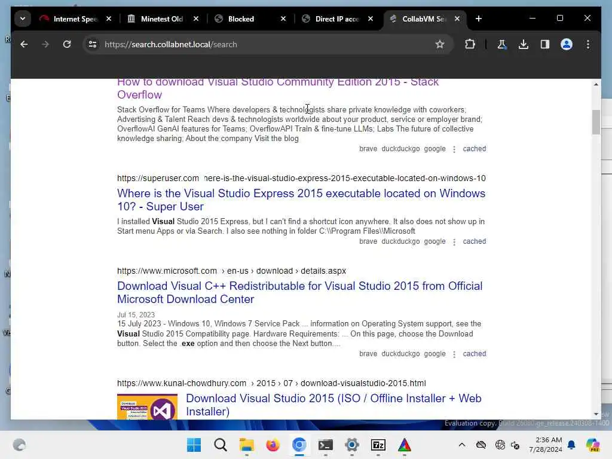Viewport: 612px width, 459px height.
Task: Open the clock and date flyout
Action: (546, 445)
